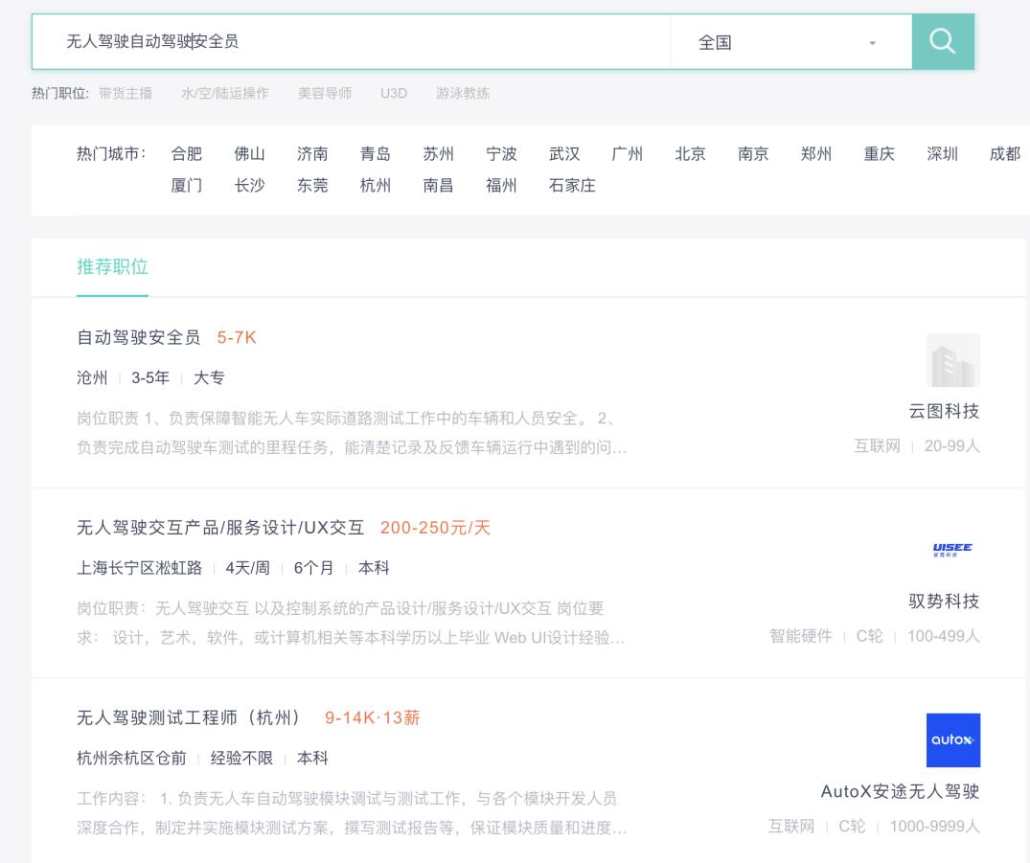
Task: Choose hot position U3D
Action: [x=394, y=93]
